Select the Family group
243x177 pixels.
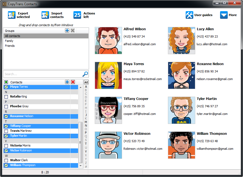pyautogui.click(x=9, y=41)
